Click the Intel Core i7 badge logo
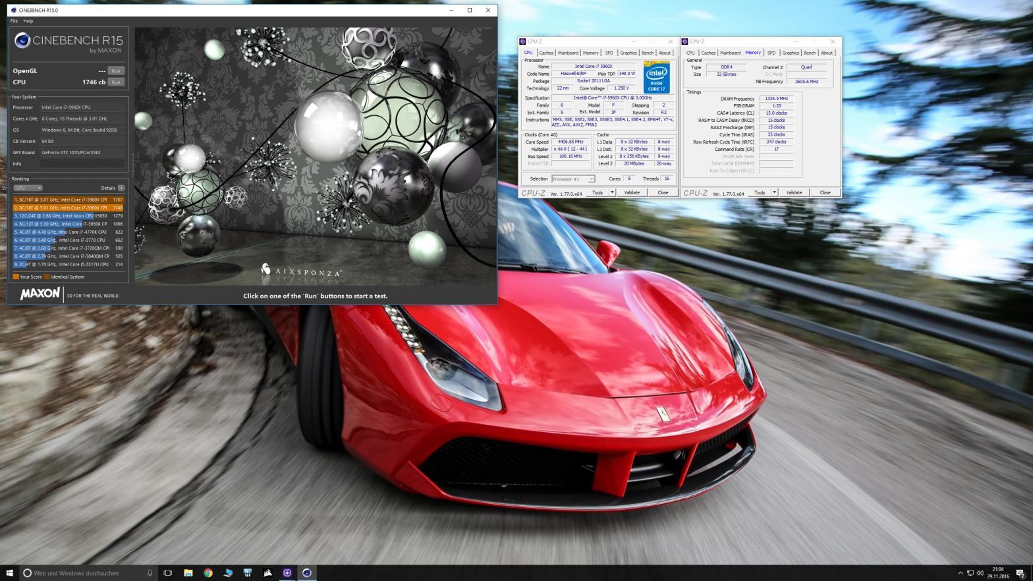 click(x=656, y=77)
